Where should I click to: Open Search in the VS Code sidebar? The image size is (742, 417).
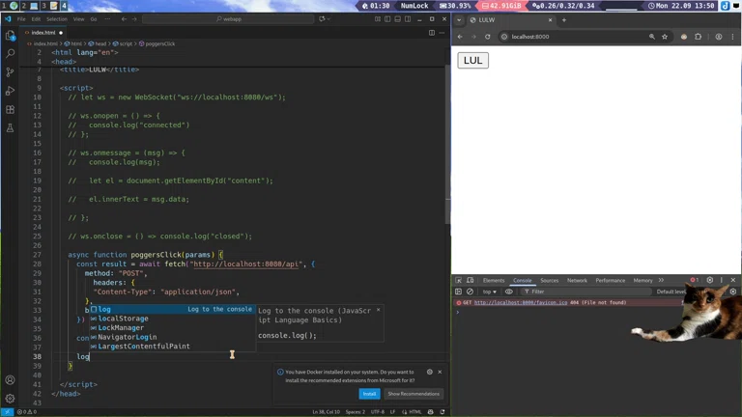point(11,54)
